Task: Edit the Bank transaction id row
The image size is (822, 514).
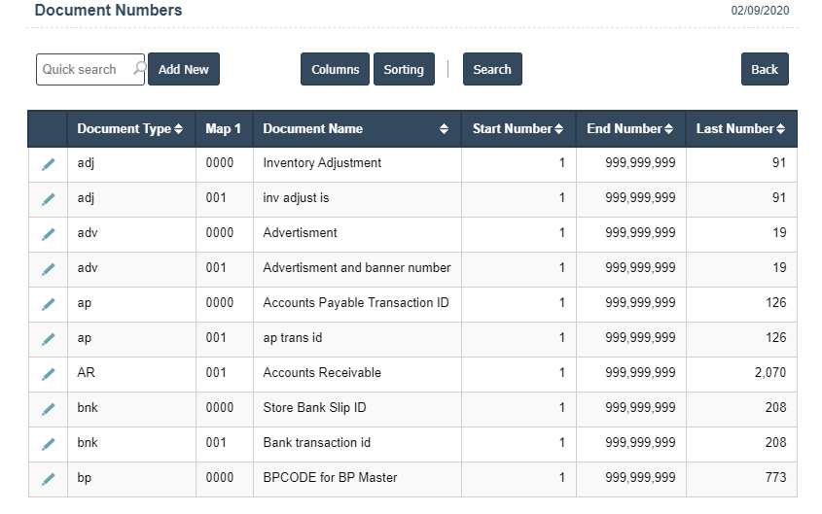Action: pos(48,444)
